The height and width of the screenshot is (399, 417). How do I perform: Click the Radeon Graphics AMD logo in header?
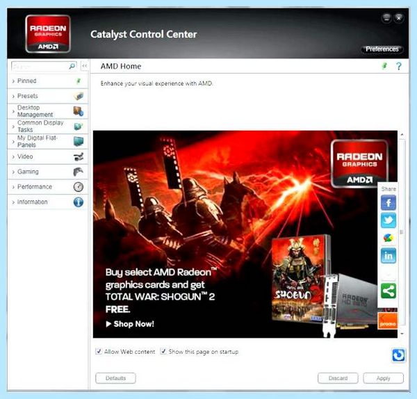click(x=48, y=34)
